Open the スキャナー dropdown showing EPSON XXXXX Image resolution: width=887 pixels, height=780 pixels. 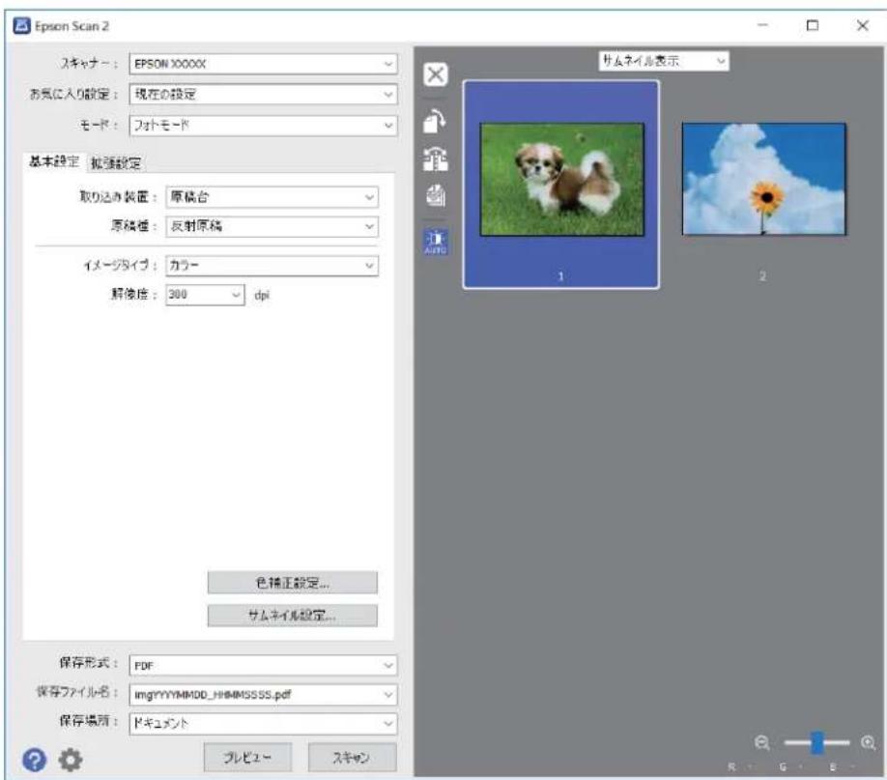click(263, 64)
